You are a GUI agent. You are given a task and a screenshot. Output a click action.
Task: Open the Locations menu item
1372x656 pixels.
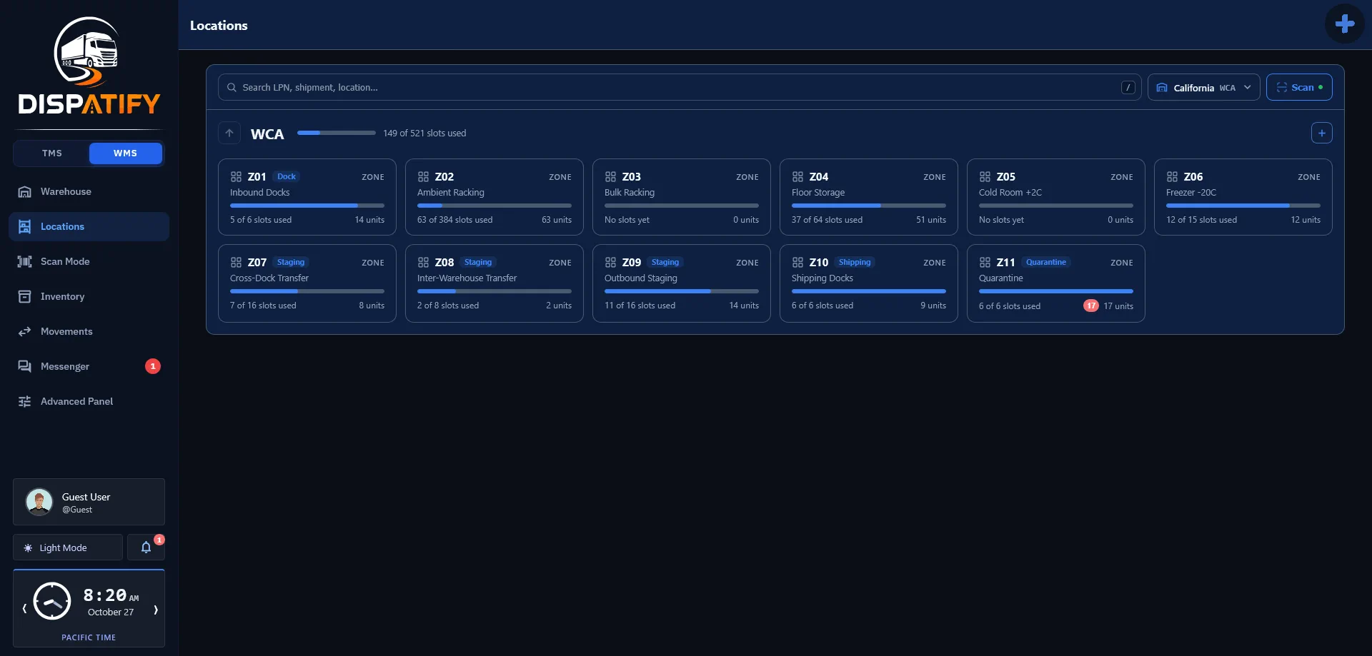[x=89, y=226]
